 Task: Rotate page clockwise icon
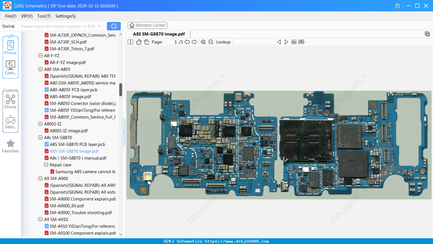pos(146,42)
